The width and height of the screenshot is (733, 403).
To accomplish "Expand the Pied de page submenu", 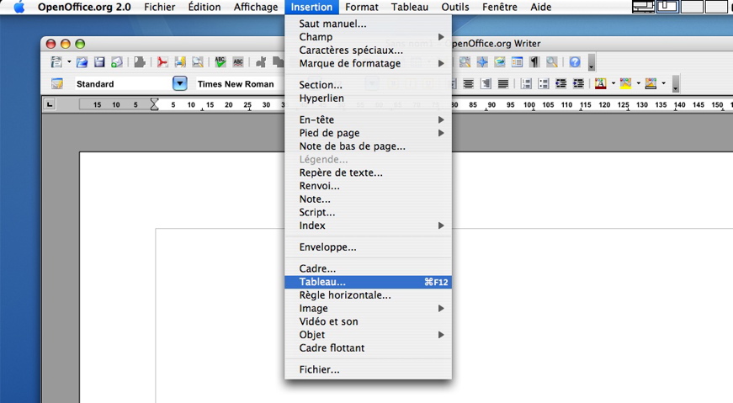I will pos(369,133).
